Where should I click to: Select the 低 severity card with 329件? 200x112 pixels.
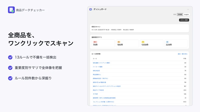176,43
